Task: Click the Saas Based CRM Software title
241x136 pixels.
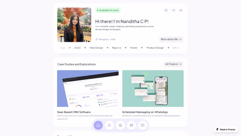Action: [74, 112]
